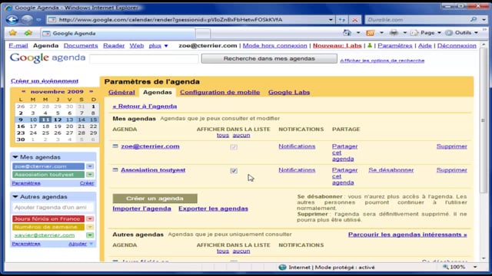
Task: Click Retour à l'agenda link
Action: click(145, 106)
